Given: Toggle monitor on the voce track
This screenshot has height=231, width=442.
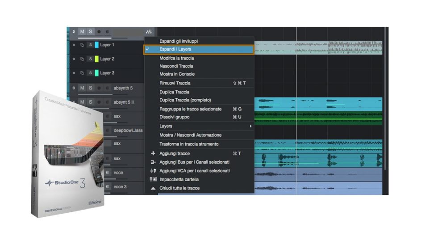Looking at the screenshot, I should (x=107, y=173).
